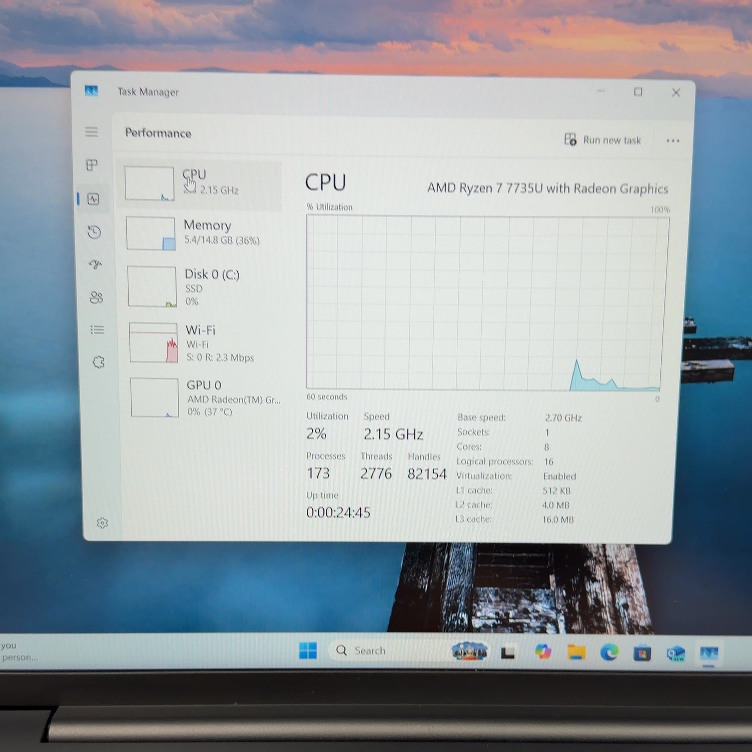752x752 pixels.
Task: Open Task Manager settings gear
Action: pos(102,523)
